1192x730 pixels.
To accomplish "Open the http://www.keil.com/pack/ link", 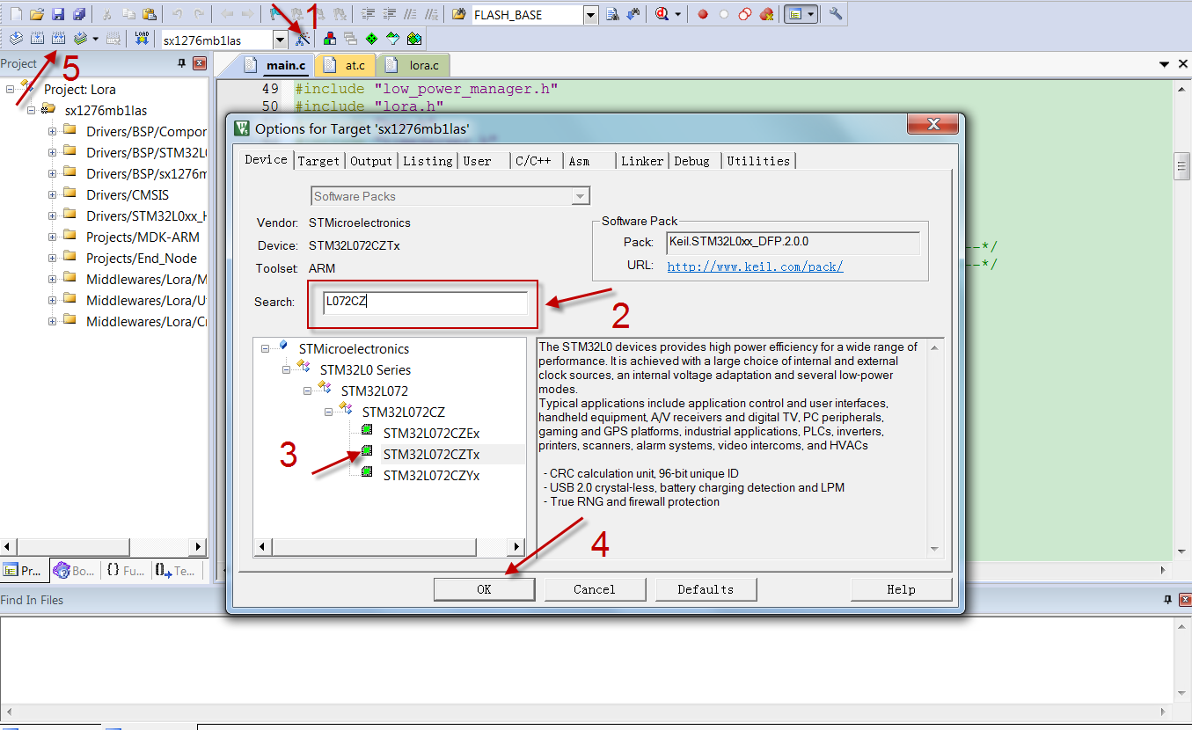I will coord(755,266).
